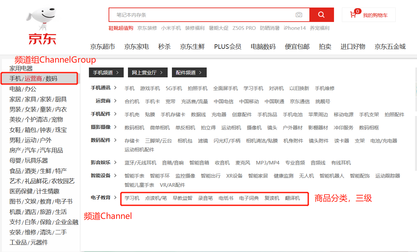The image size is (417, 252).
Task: Select 家居/家具/家装/厨具 in the sidebar
Action: [x=38, y=99]
